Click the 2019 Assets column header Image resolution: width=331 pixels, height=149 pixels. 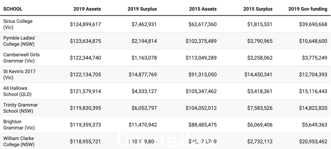click(87, 9)
